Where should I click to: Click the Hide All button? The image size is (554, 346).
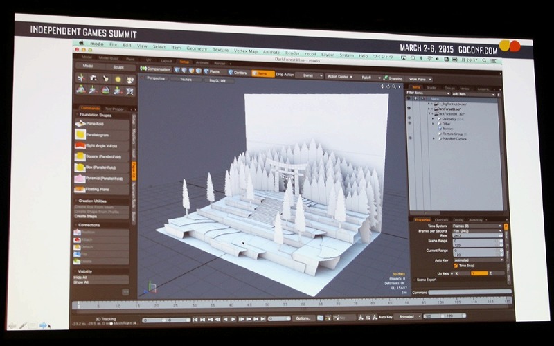coord(101,277)
